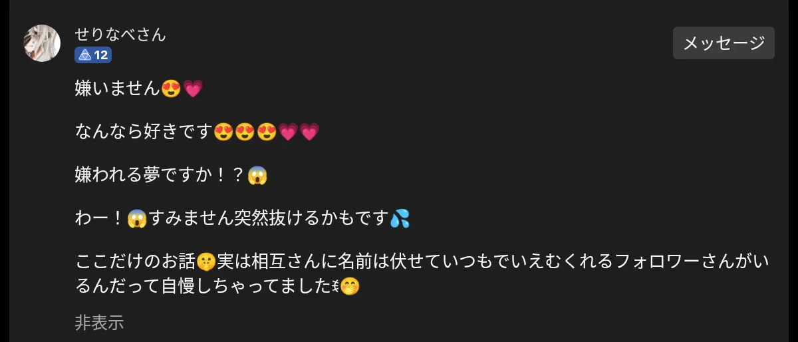Click the text なんなら好きです

pyautogui.click(x=144, y=132)
